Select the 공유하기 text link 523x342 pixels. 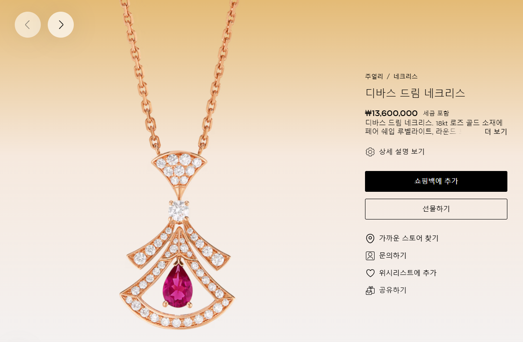click(393, 290)
